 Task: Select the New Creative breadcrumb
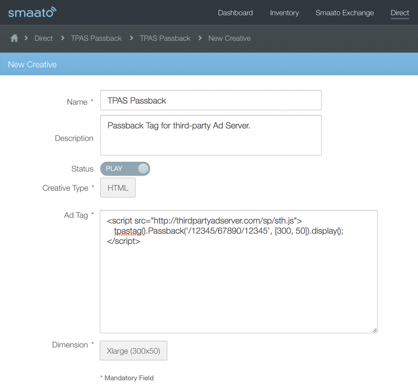pyautogui.click(x=229, y=38)
